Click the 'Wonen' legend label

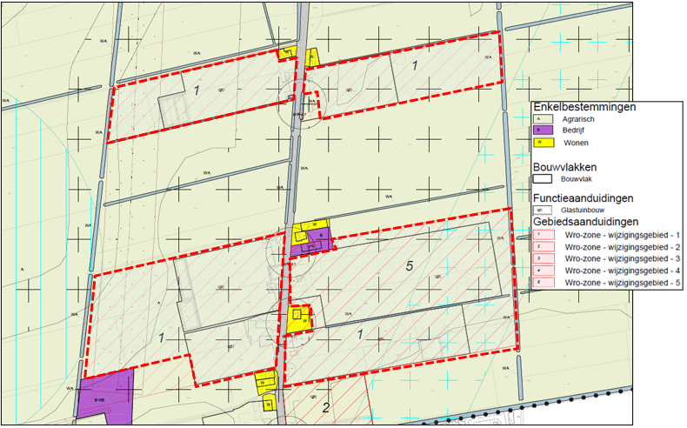pos(577,143)
